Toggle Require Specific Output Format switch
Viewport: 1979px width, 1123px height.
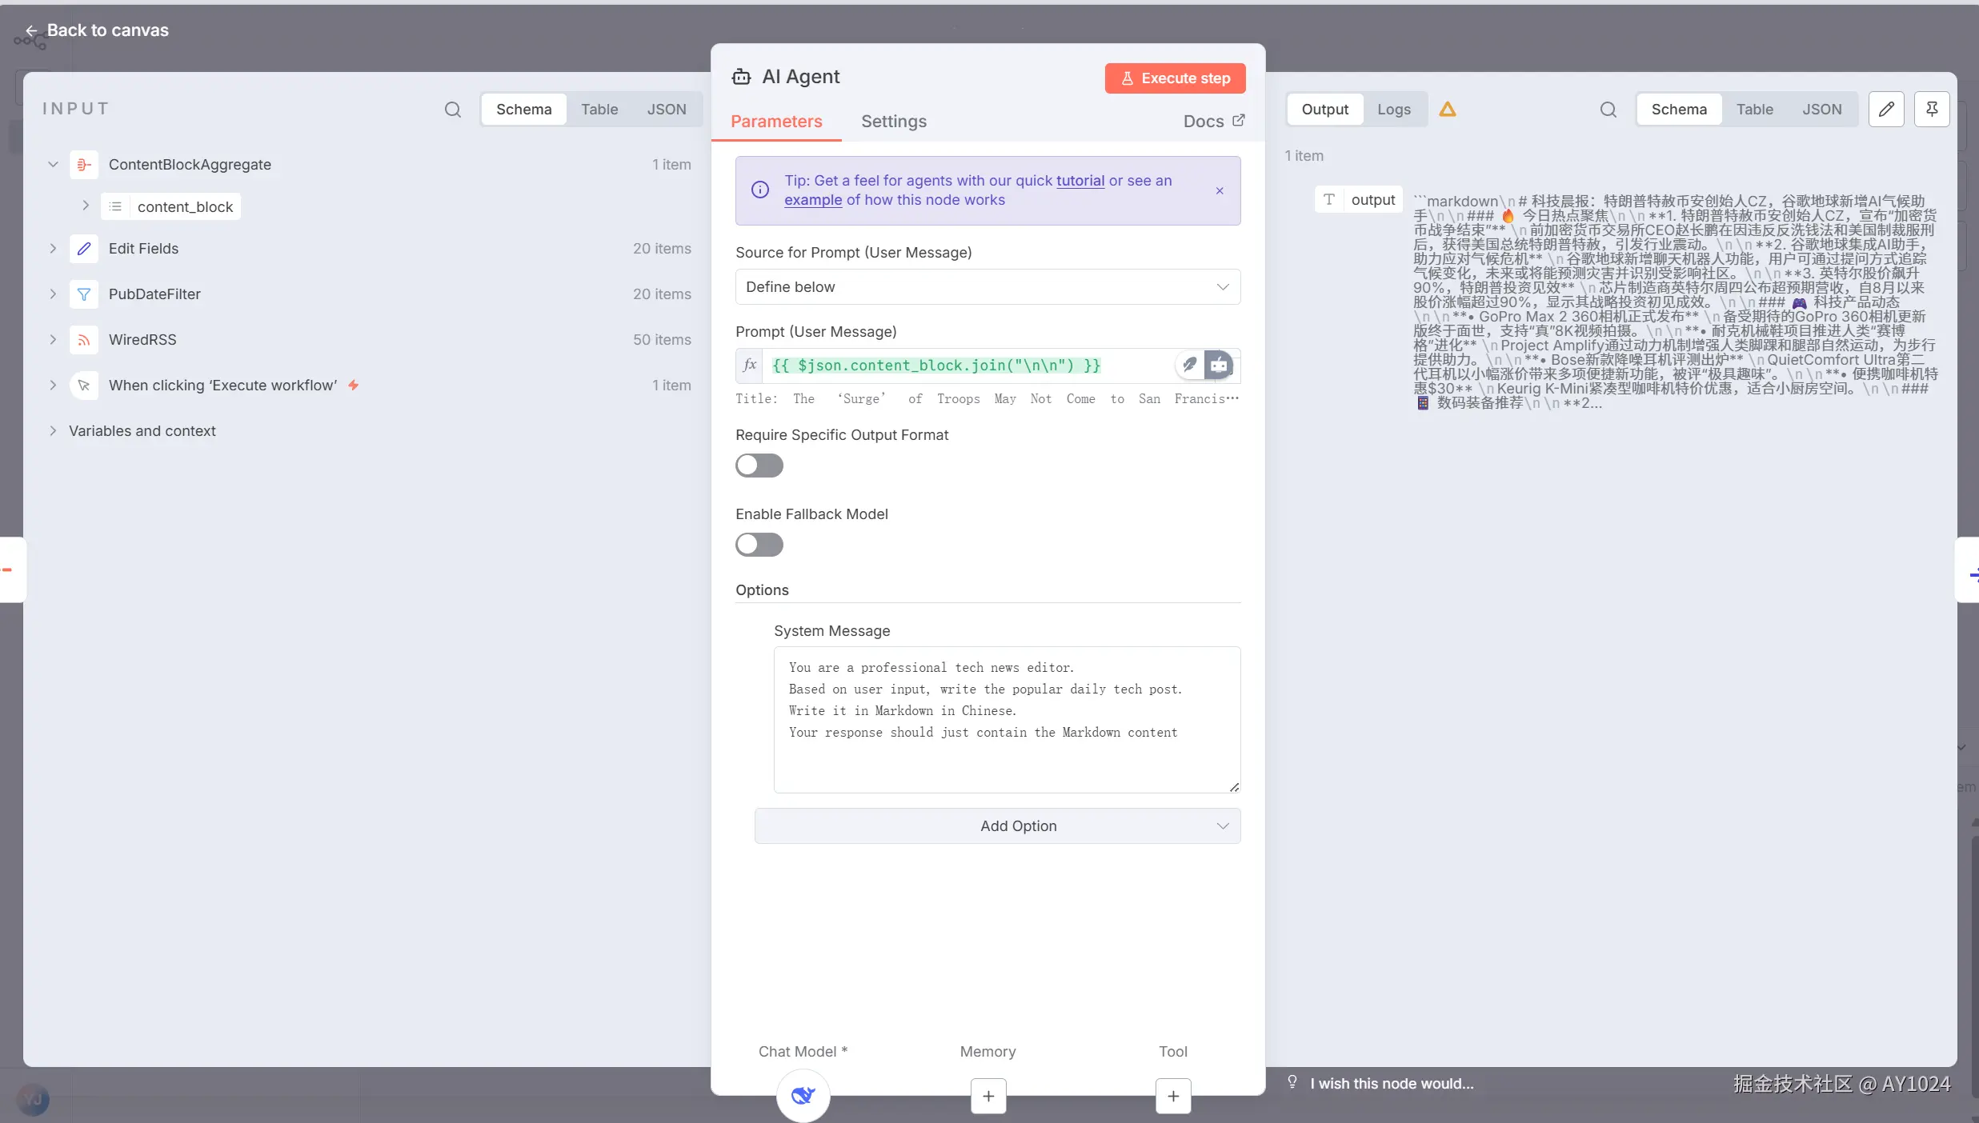pyautogui.click(x=759, y=466)
